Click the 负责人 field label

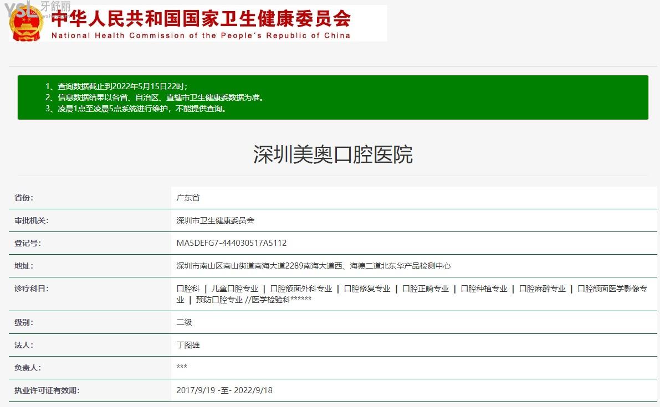[x=27, y=368]
